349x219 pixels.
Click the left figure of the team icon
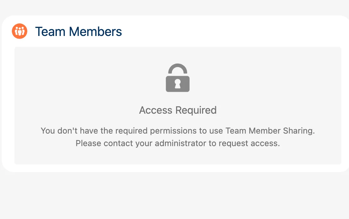click(x=17, y=31)
